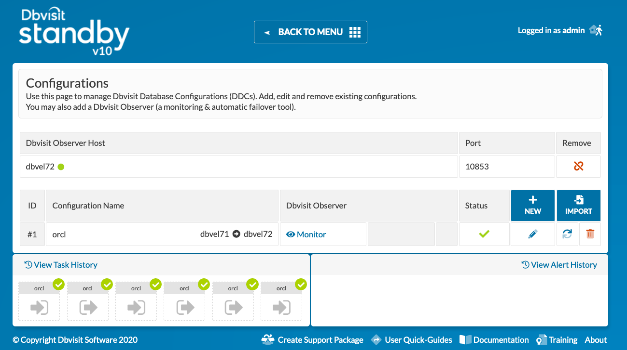This screenshot has width=627, height=350.
Task: Refresh the orcl configuration with sync icon
Action: [x=567, y=234]
